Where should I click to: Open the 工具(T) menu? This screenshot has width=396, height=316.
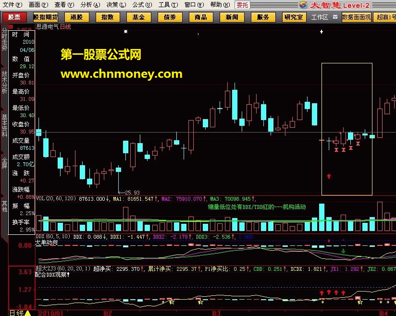168,4
